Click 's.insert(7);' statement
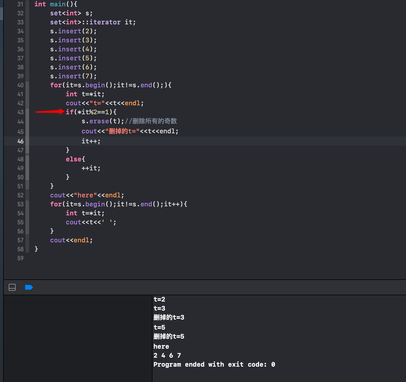The width and height of the screenshot is (406, 382). point(73,76)
